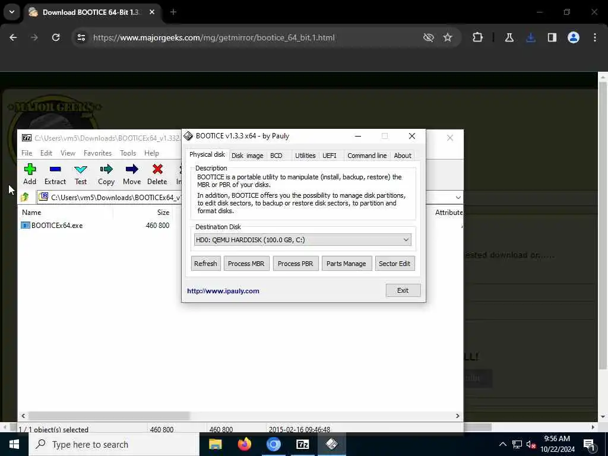This screenshot has height=456, width=608.
Task: Click the Refresh button in BOOTICE
Action: coord(205,263)
